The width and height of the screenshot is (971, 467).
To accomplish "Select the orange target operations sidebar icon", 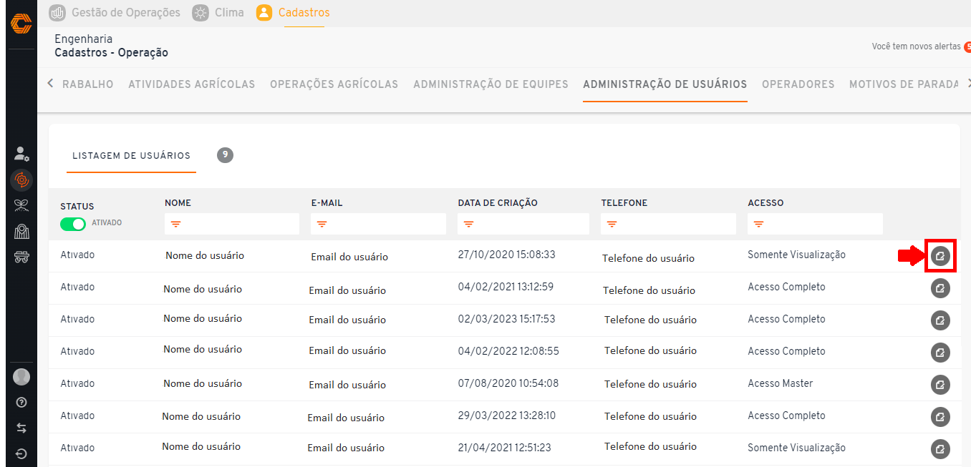I will (x=21, y=180).
